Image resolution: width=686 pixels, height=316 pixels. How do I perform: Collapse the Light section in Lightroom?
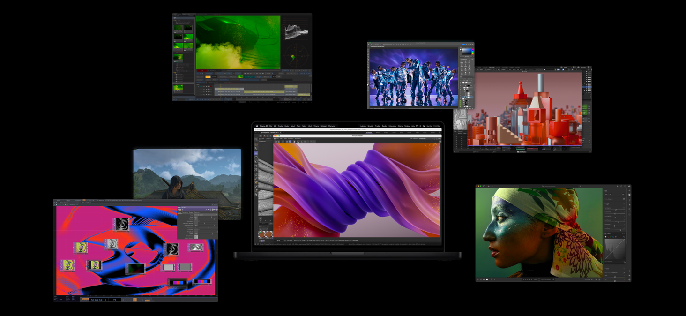click(x=606, y=204)
